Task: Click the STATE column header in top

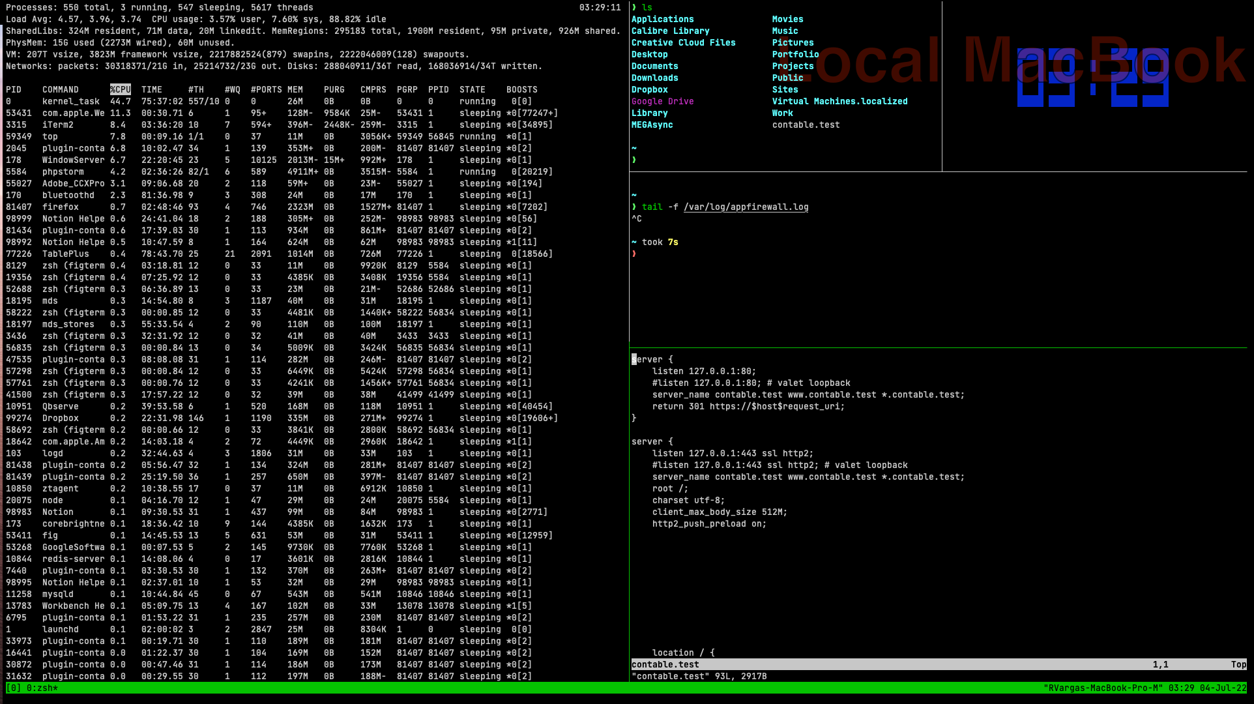Action: 473,89
